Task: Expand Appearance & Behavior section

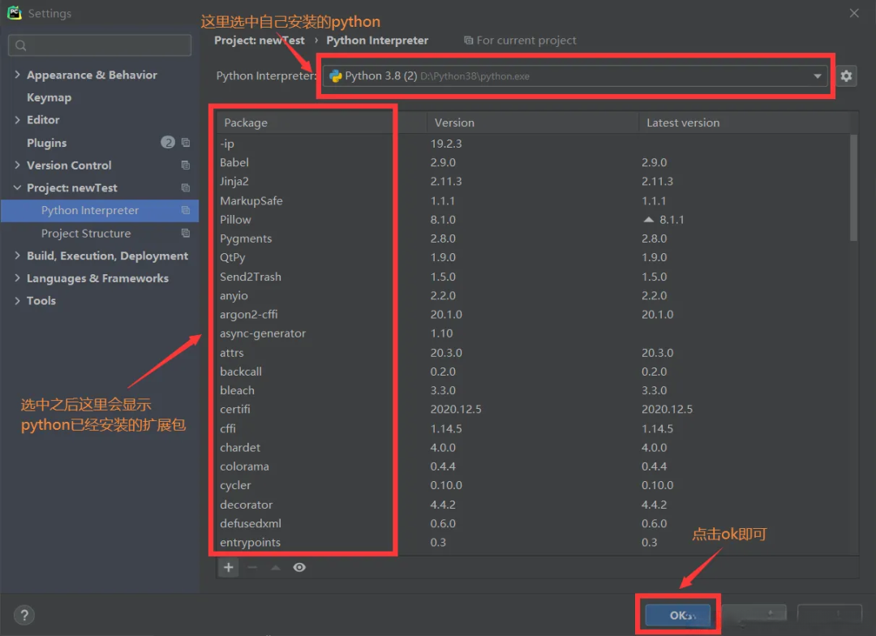Action: [x=17, y=75]
